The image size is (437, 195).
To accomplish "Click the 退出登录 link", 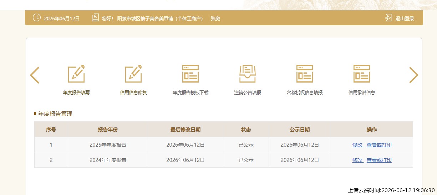I will point(405,19).
